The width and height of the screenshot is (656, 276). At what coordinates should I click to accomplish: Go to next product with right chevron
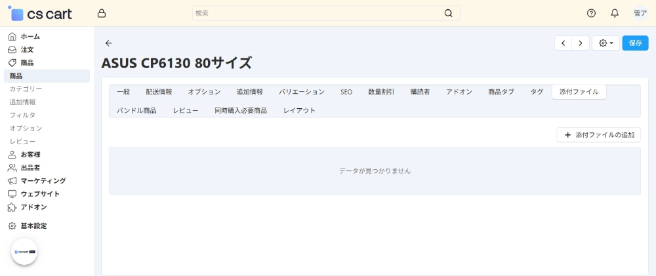coord(580,43)
